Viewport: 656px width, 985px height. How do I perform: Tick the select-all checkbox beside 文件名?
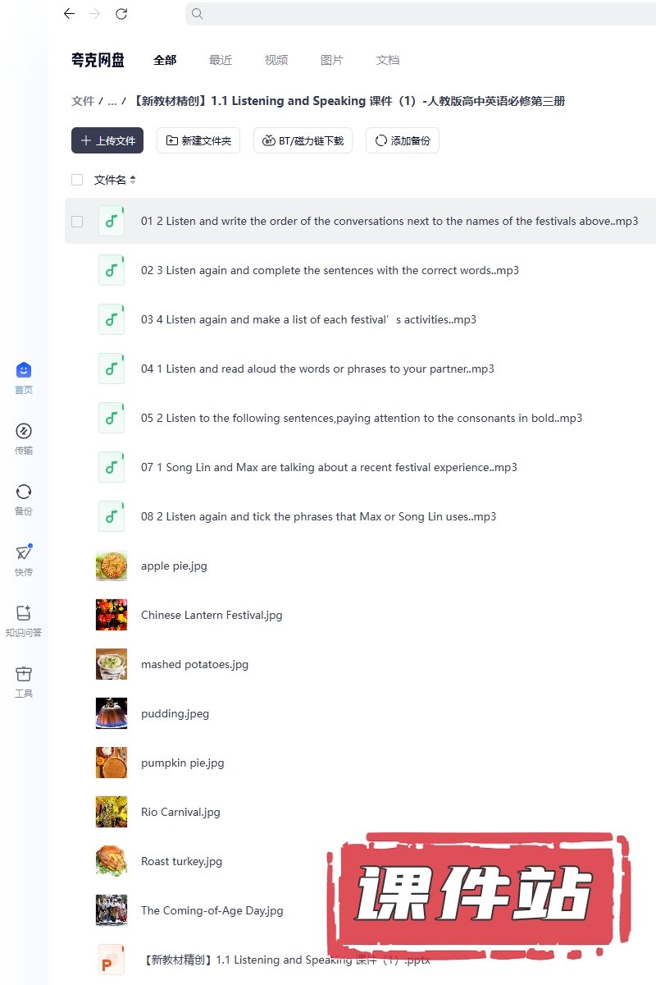77,180
